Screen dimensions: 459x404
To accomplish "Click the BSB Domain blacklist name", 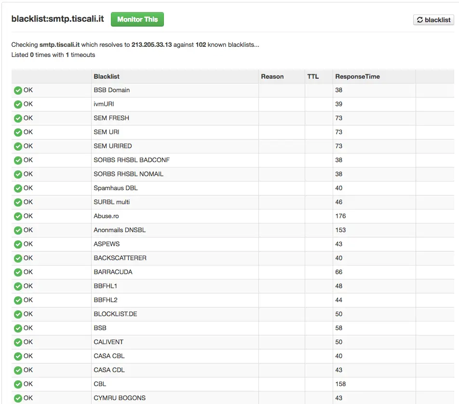I will click(111, 90).
